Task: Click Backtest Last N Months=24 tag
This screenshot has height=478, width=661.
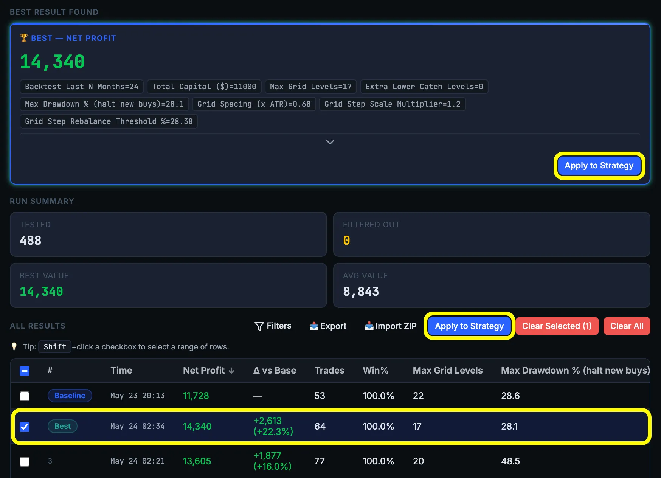Action: (x=82, y=87)
